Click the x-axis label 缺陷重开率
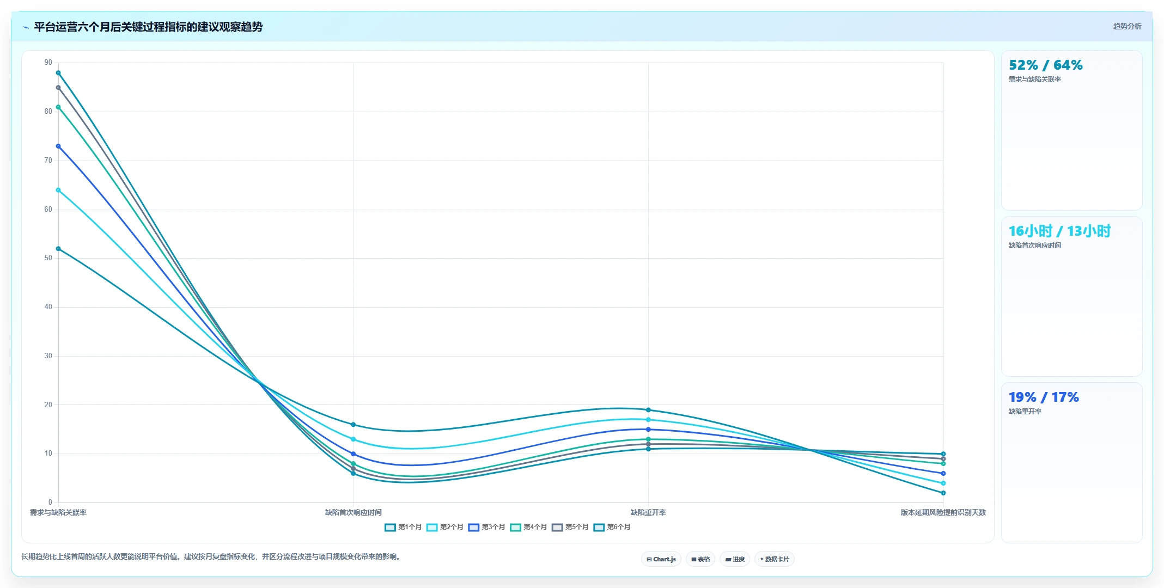Viewport: 1164px width, 588px height. coord(648,513)
